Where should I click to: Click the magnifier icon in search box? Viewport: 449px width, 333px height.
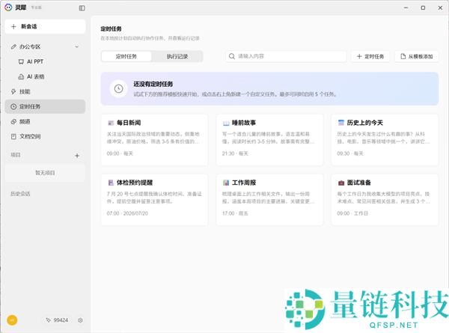pyautogui.click(x=232, y=56)
